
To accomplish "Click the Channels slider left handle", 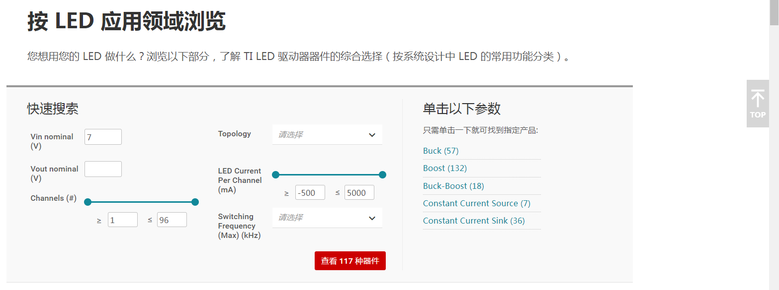I will tap(88, 202).
